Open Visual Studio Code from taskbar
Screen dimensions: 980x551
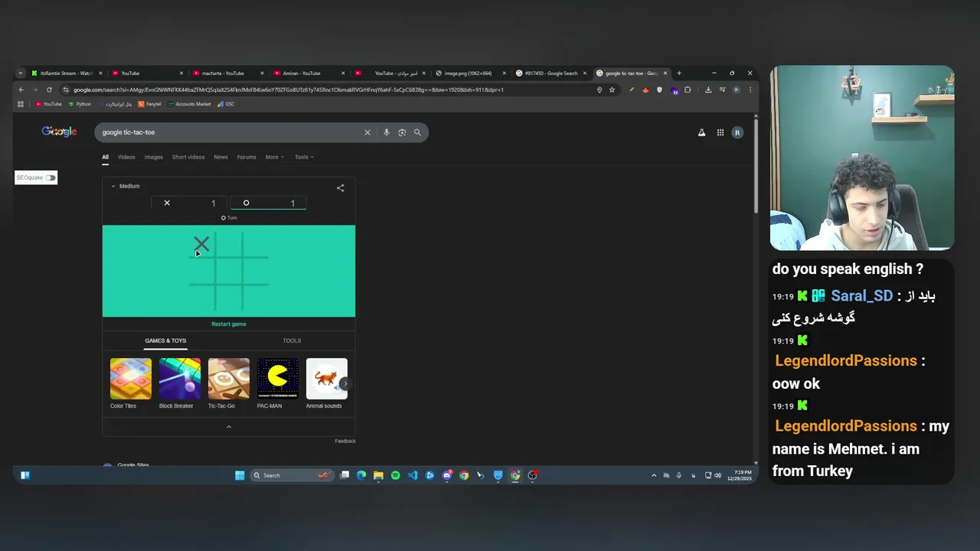click(412, 475)
